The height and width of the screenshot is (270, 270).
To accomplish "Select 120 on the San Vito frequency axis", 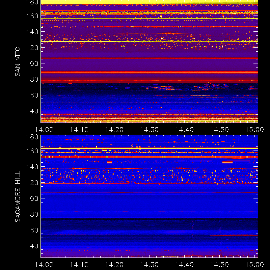I will click(32, 48).
